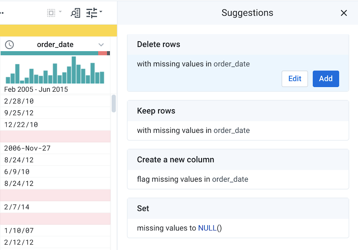Click the red missing-values segment of data quality bar

point(102,53)
